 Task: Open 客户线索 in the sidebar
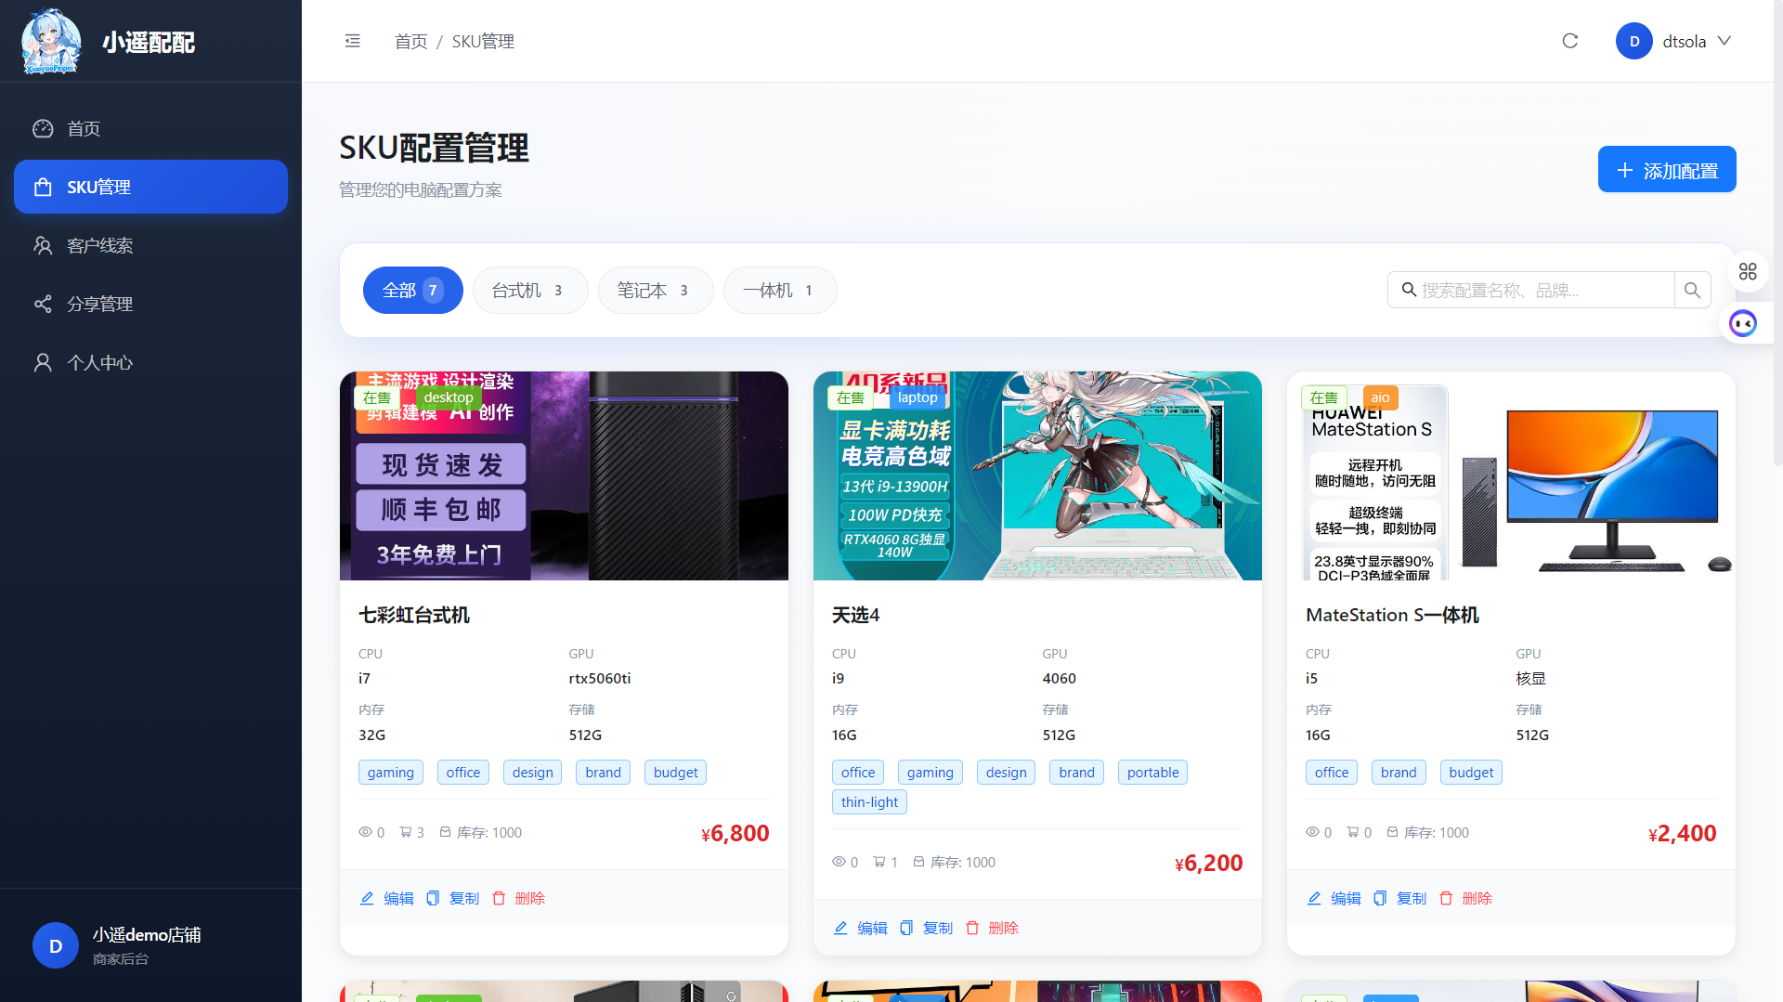(99, 245)
